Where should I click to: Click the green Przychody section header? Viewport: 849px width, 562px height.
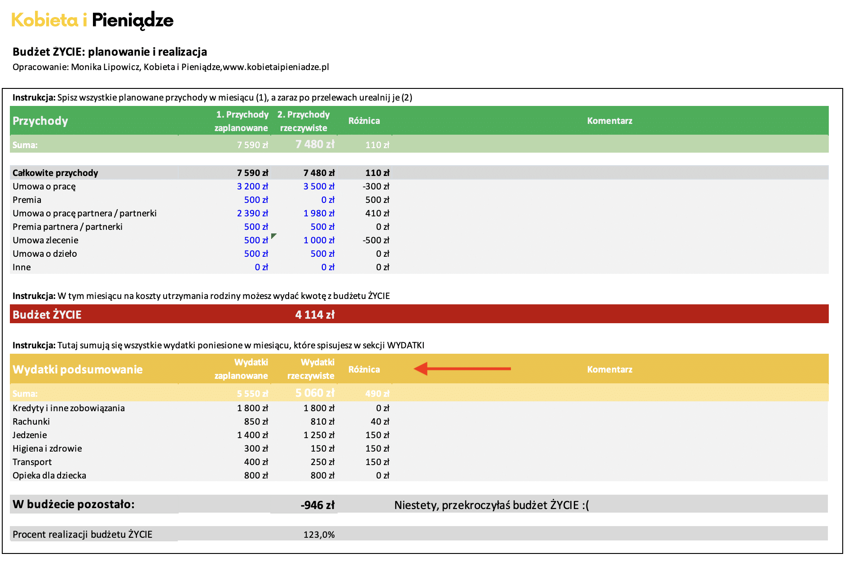[40, 121]
